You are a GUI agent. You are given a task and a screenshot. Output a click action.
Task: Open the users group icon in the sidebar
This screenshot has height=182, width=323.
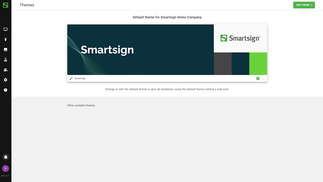[6, 70]
